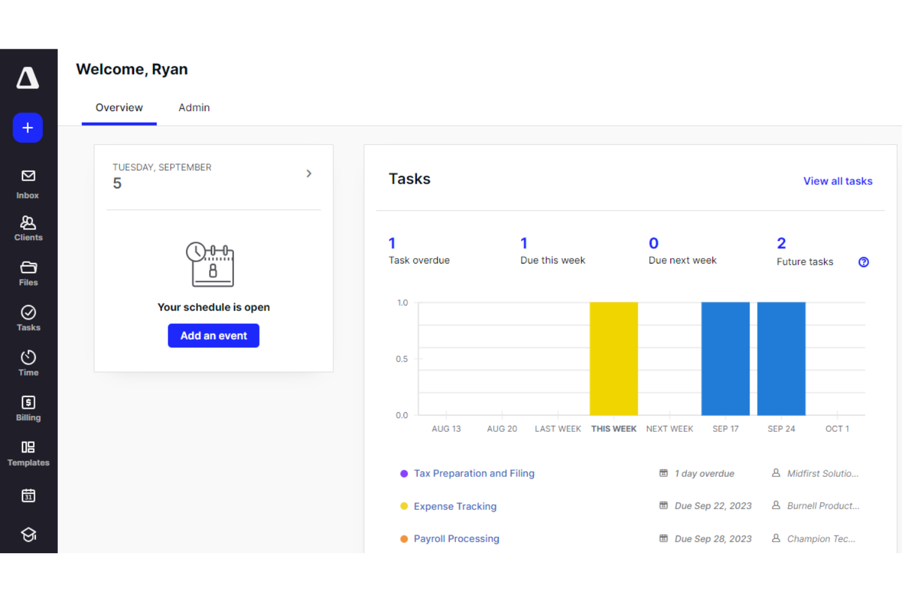Open Tasks in the left sidebar
Image resolution: width=902 pixels, height=602 pixels.
28,318
